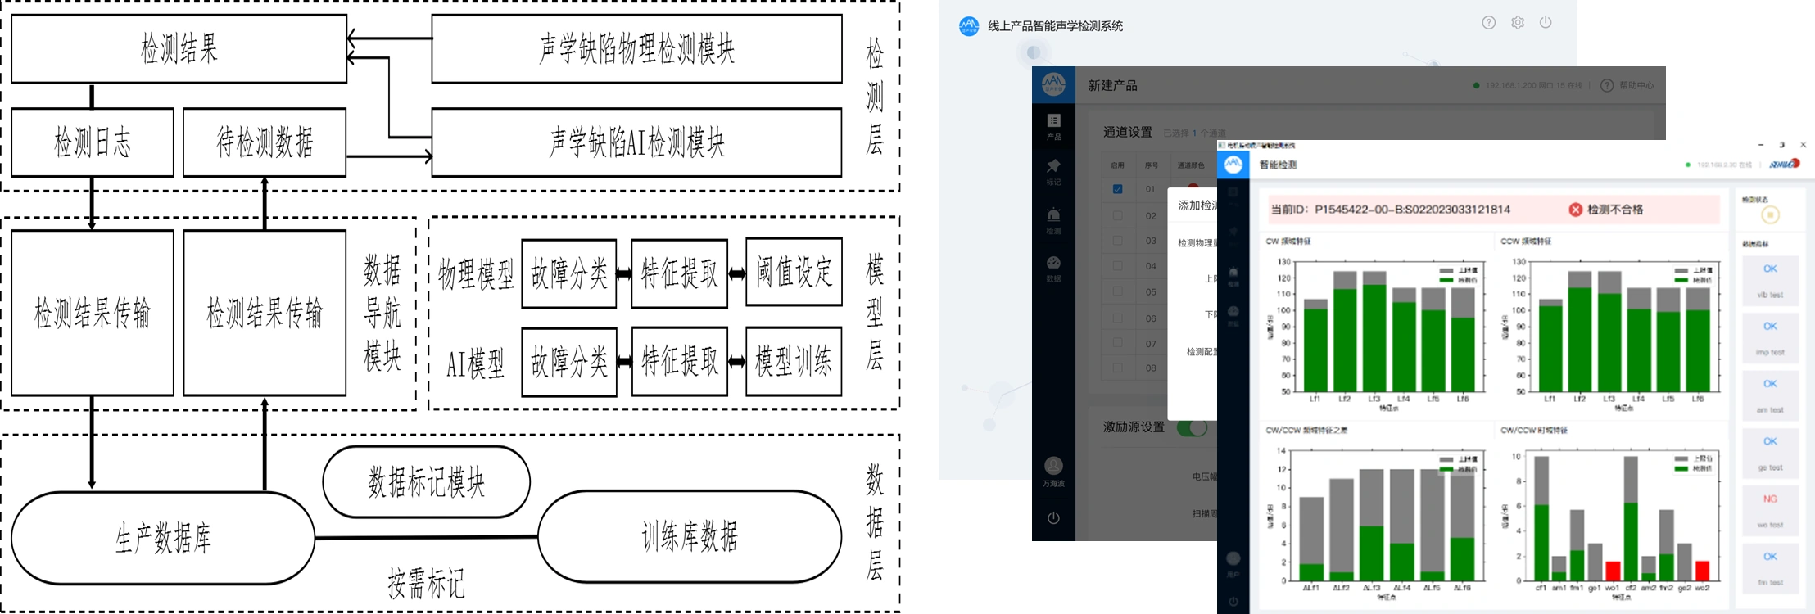1815x614 pixels.
Task: Enable the channel 07 checkbox
Action: (1117, 343)
